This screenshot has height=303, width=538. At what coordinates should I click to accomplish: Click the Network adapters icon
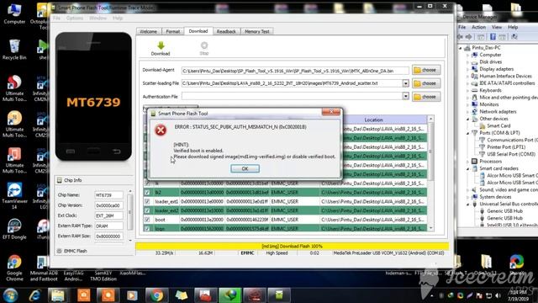[x=474, y=112]
